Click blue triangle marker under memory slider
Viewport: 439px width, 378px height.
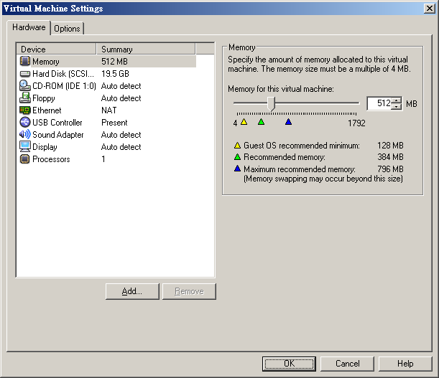click(x=288, y=122)
